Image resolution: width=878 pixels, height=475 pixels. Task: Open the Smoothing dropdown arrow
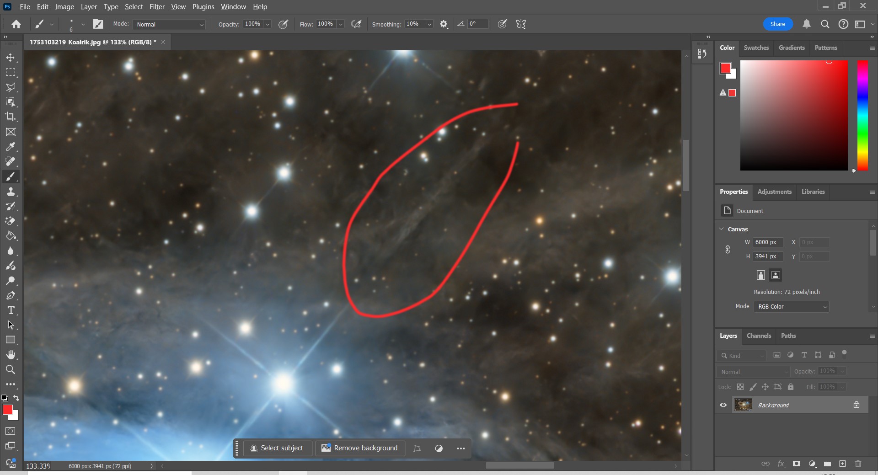(429, 24)
